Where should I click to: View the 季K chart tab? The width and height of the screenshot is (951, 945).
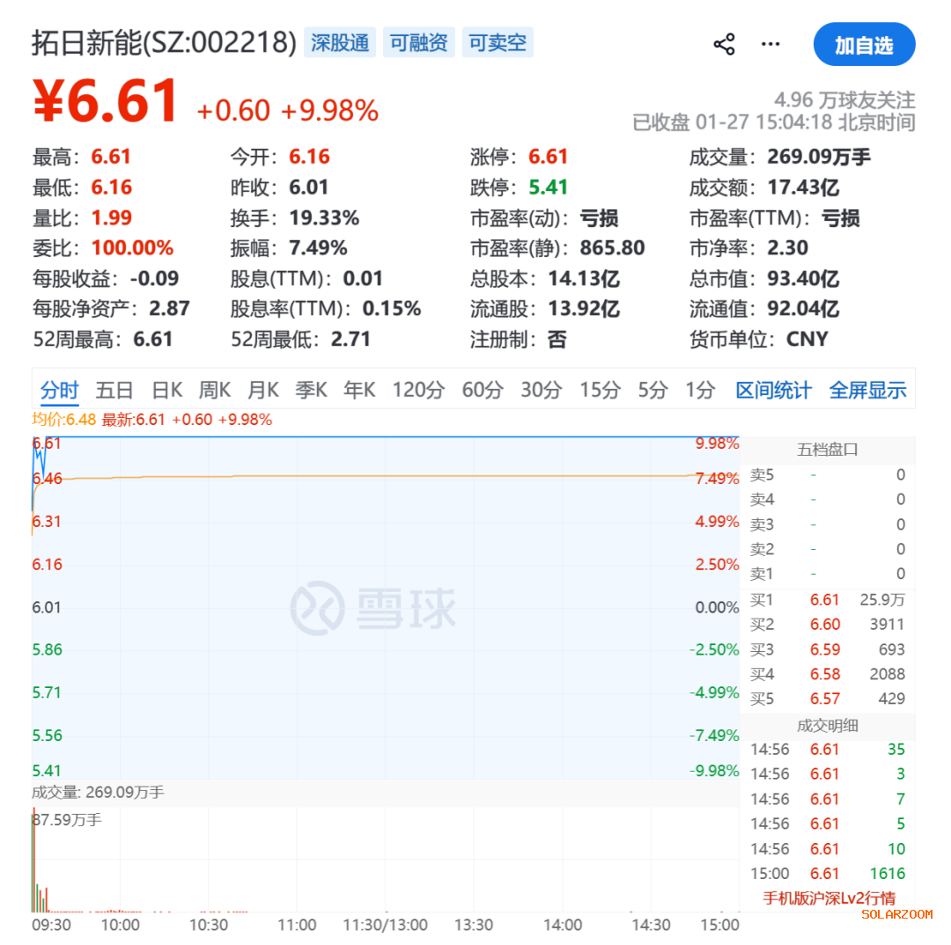311,391
